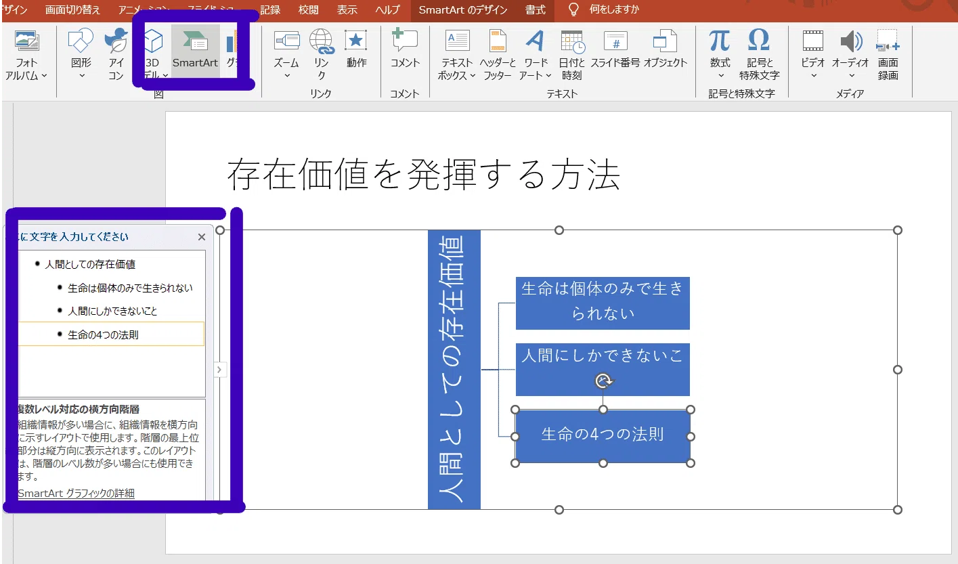Image resolution: width=958 pixels, height=564 pixels.
Task: Collapse text pane with the chevron handle
Action: pos(220,370)
